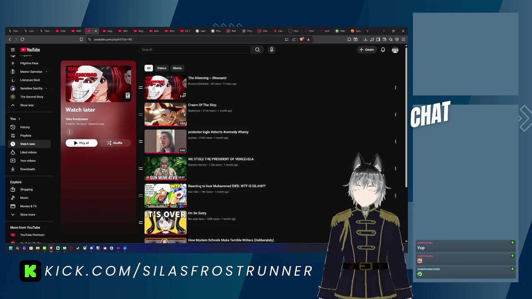Open the Master Samwise subscription channel
The width and height of the screenshot is (532, 299).
[x=29, y=72]
